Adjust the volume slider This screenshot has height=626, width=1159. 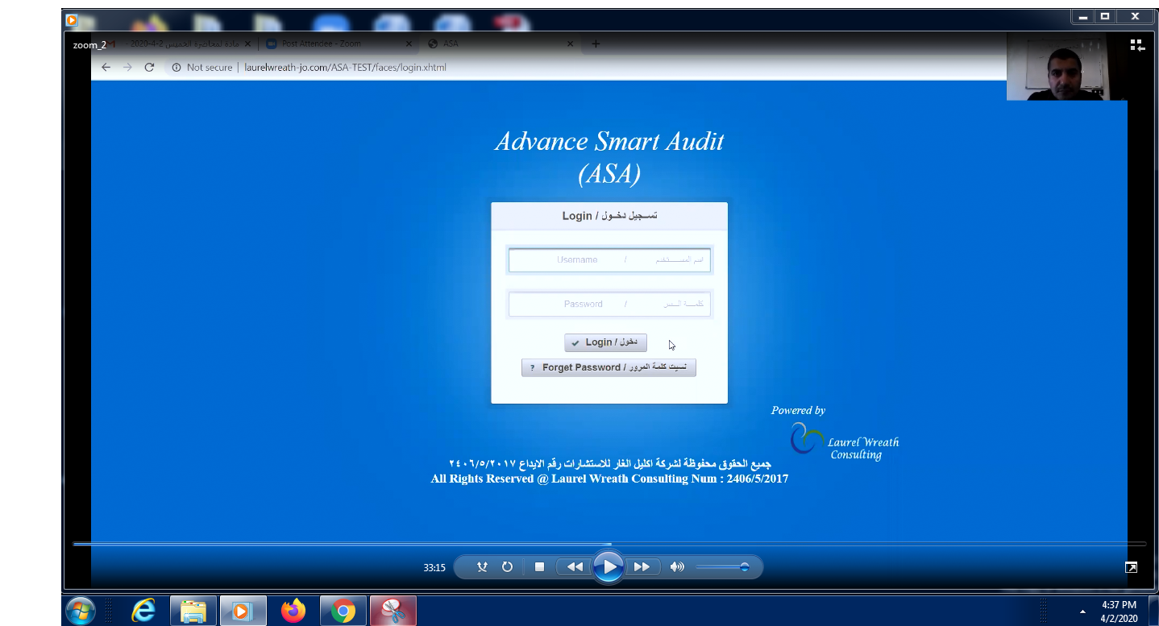pos(722,567)
